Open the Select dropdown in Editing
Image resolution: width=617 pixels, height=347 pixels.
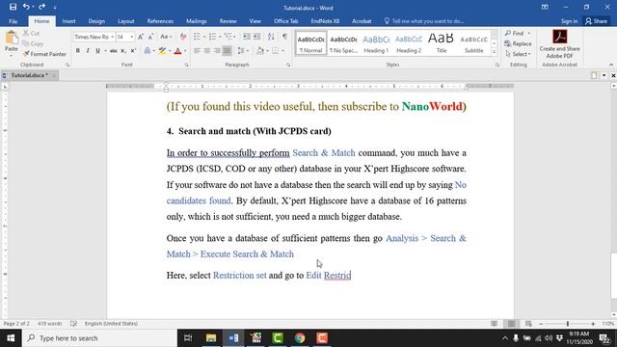pos(519,54)
